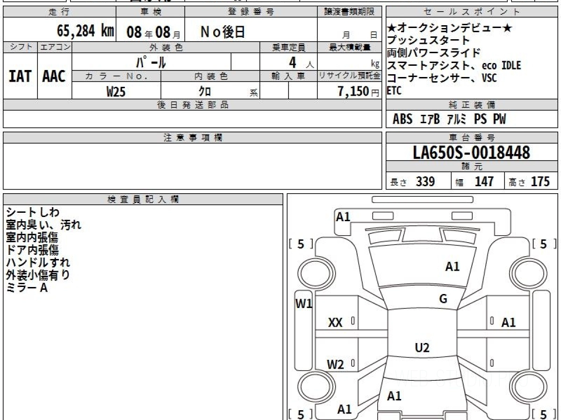Select the G mark on the windshield

coord(443,299)
